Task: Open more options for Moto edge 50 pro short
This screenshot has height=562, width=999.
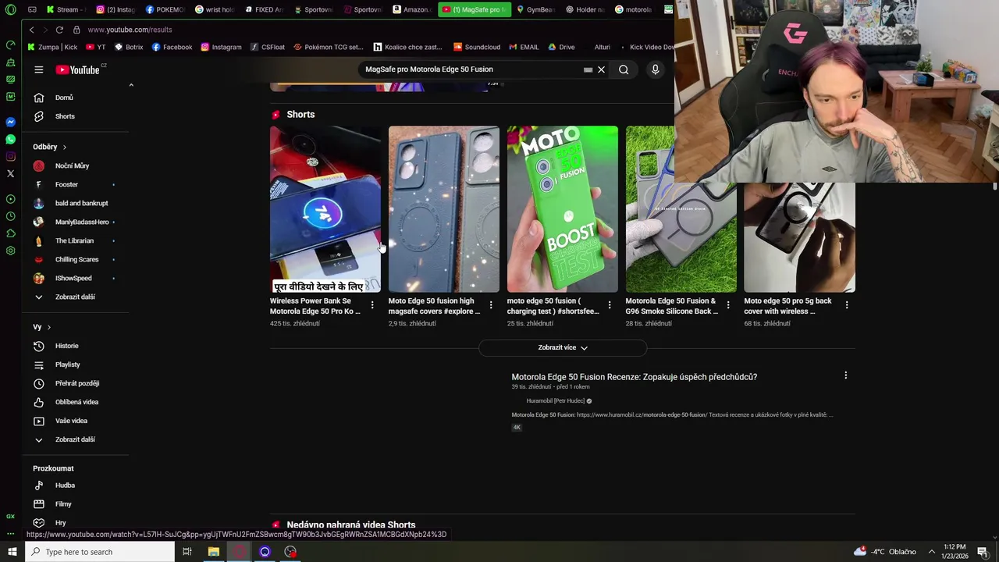Action: [847, 305]
